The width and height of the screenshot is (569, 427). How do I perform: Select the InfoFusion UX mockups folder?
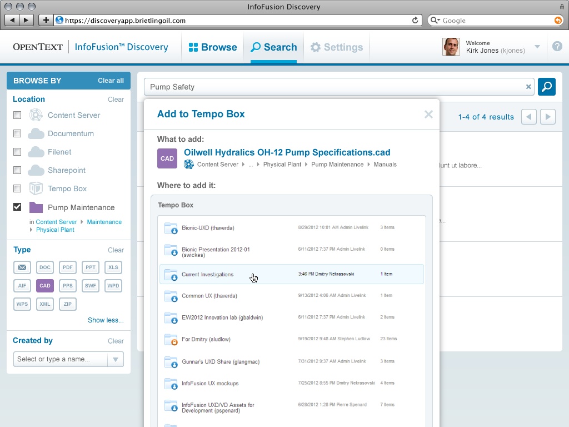[291, 383]
